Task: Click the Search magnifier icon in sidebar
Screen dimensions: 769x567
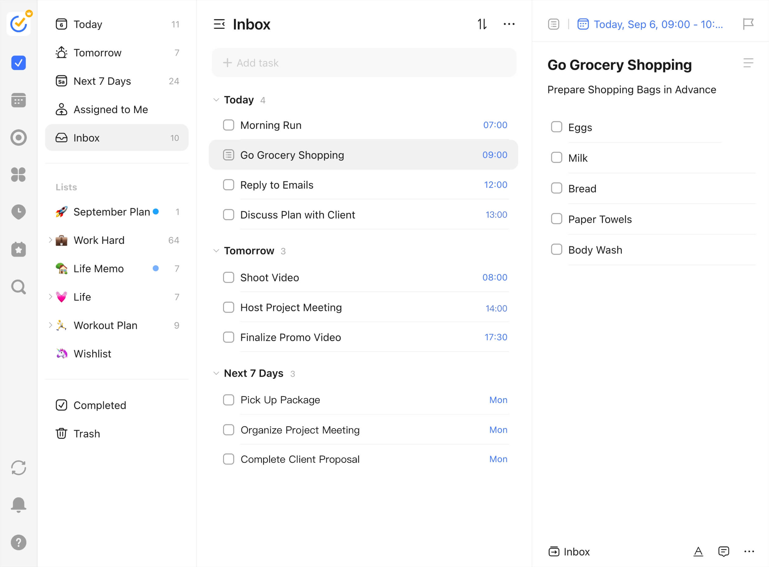Action: (x=19, y=287)
